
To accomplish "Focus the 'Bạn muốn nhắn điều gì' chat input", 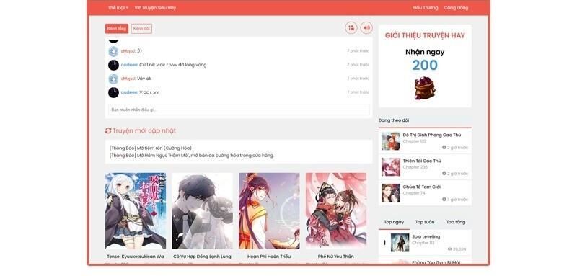I will [x=239, y=110].
